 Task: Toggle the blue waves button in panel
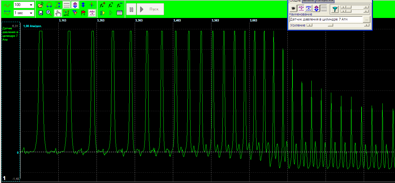309,9
